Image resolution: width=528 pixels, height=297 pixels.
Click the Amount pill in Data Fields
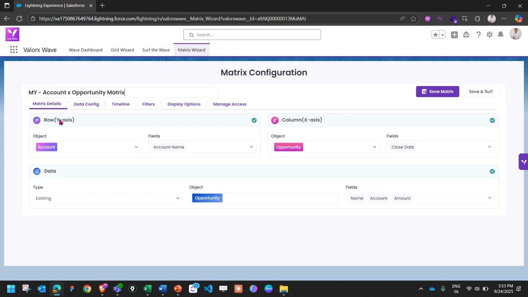pos(402,198)
